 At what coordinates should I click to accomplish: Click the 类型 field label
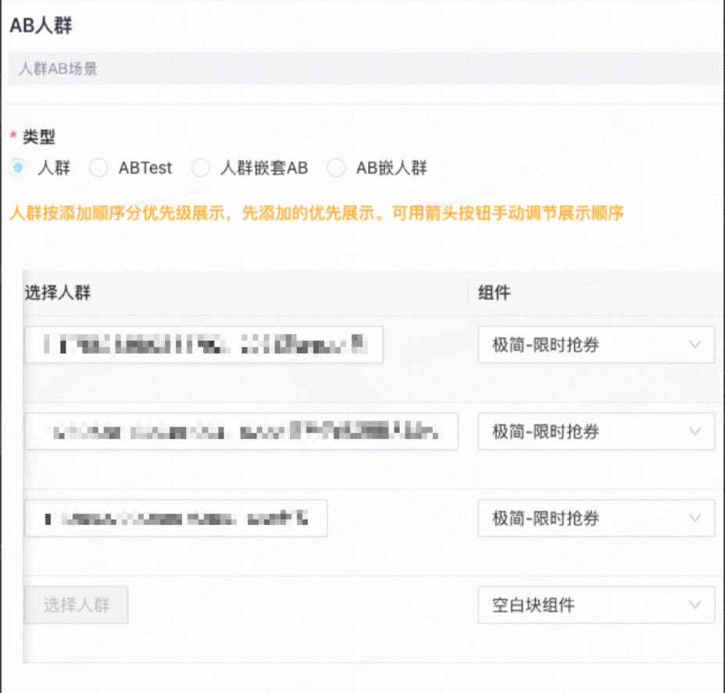39,137
